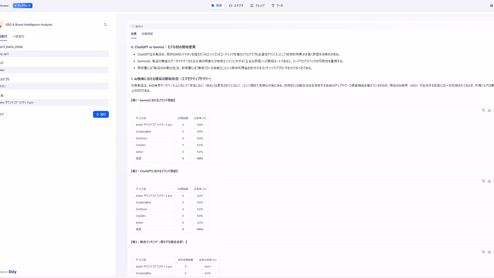Click the サービス名 header in the Gemini table

tap(141, 118)
